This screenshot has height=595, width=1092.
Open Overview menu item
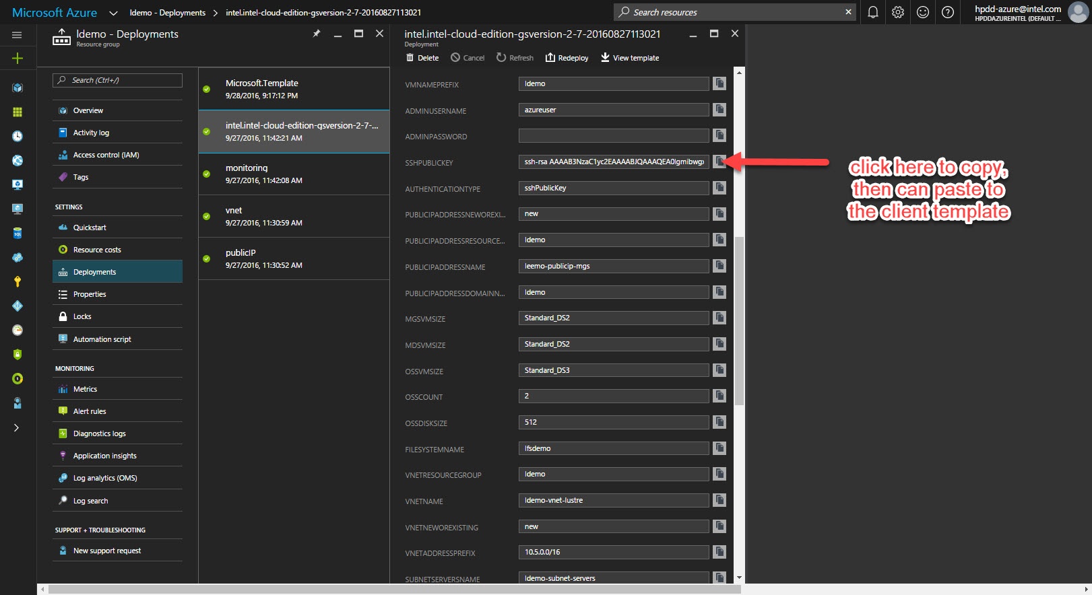[x=117, y=110]
